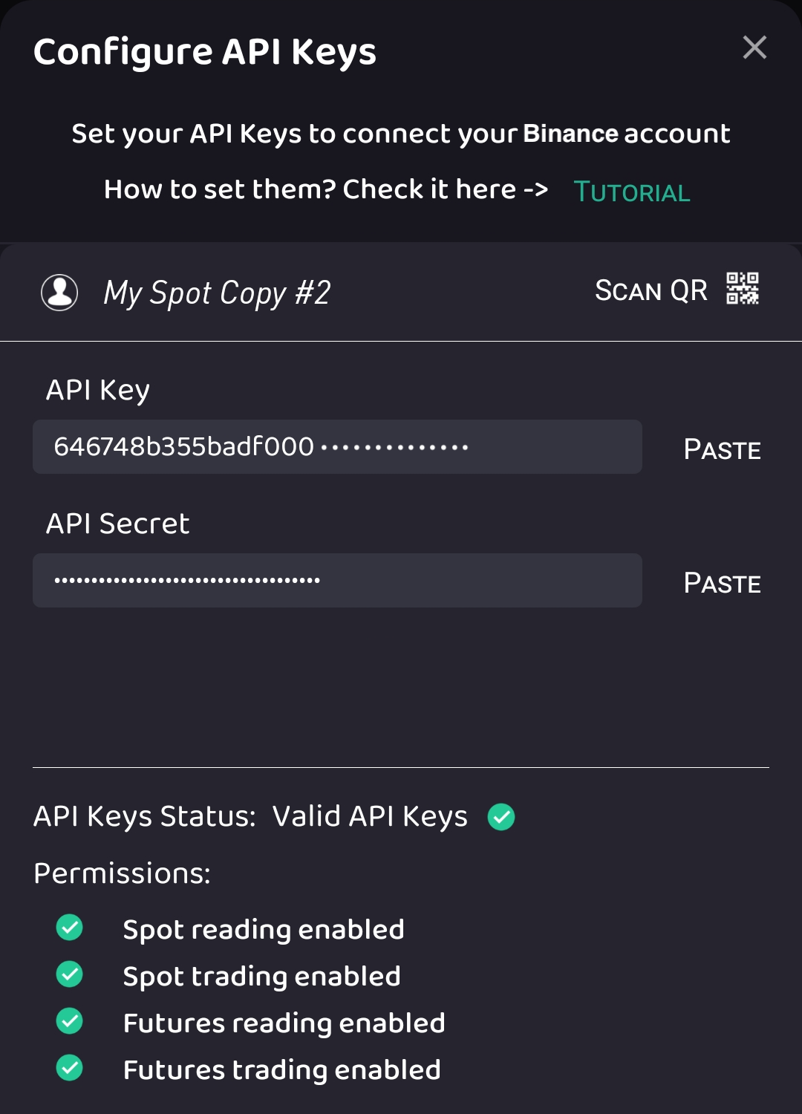Click the account name My Spot Copy #2
Screen dimensions: 802x1114
coord(216,293)
